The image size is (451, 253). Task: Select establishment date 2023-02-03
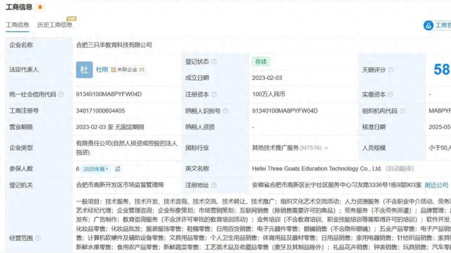click(x=267, y=78)
